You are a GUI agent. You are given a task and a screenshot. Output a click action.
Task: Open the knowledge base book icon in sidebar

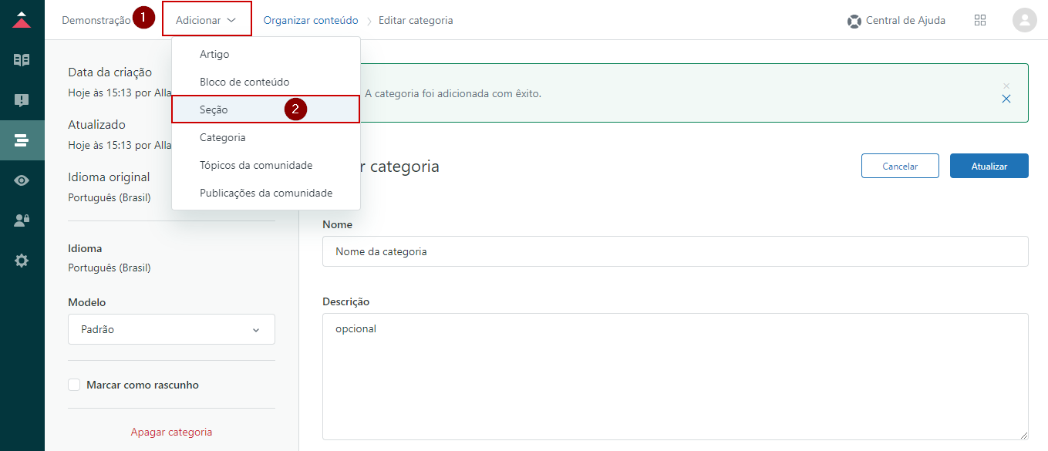pos(22,60)
